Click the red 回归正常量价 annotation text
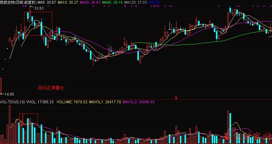 pyautogui.click(x=51, y=88)
